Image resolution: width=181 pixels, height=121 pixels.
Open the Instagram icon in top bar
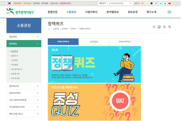tap(142, 3)
